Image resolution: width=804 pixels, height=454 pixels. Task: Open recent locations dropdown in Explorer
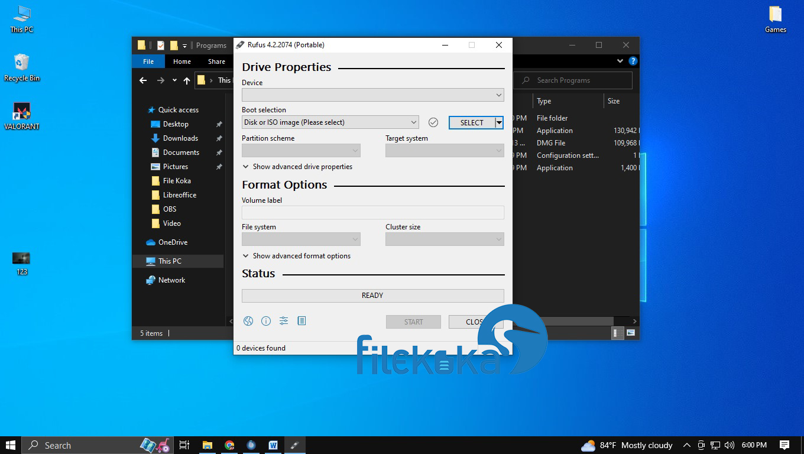[174, 80]
